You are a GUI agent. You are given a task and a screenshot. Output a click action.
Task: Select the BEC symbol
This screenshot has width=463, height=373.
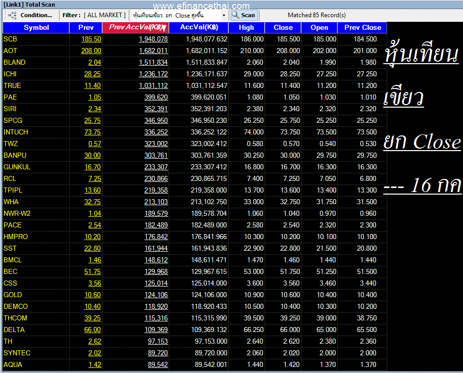[x=11, y=271]
